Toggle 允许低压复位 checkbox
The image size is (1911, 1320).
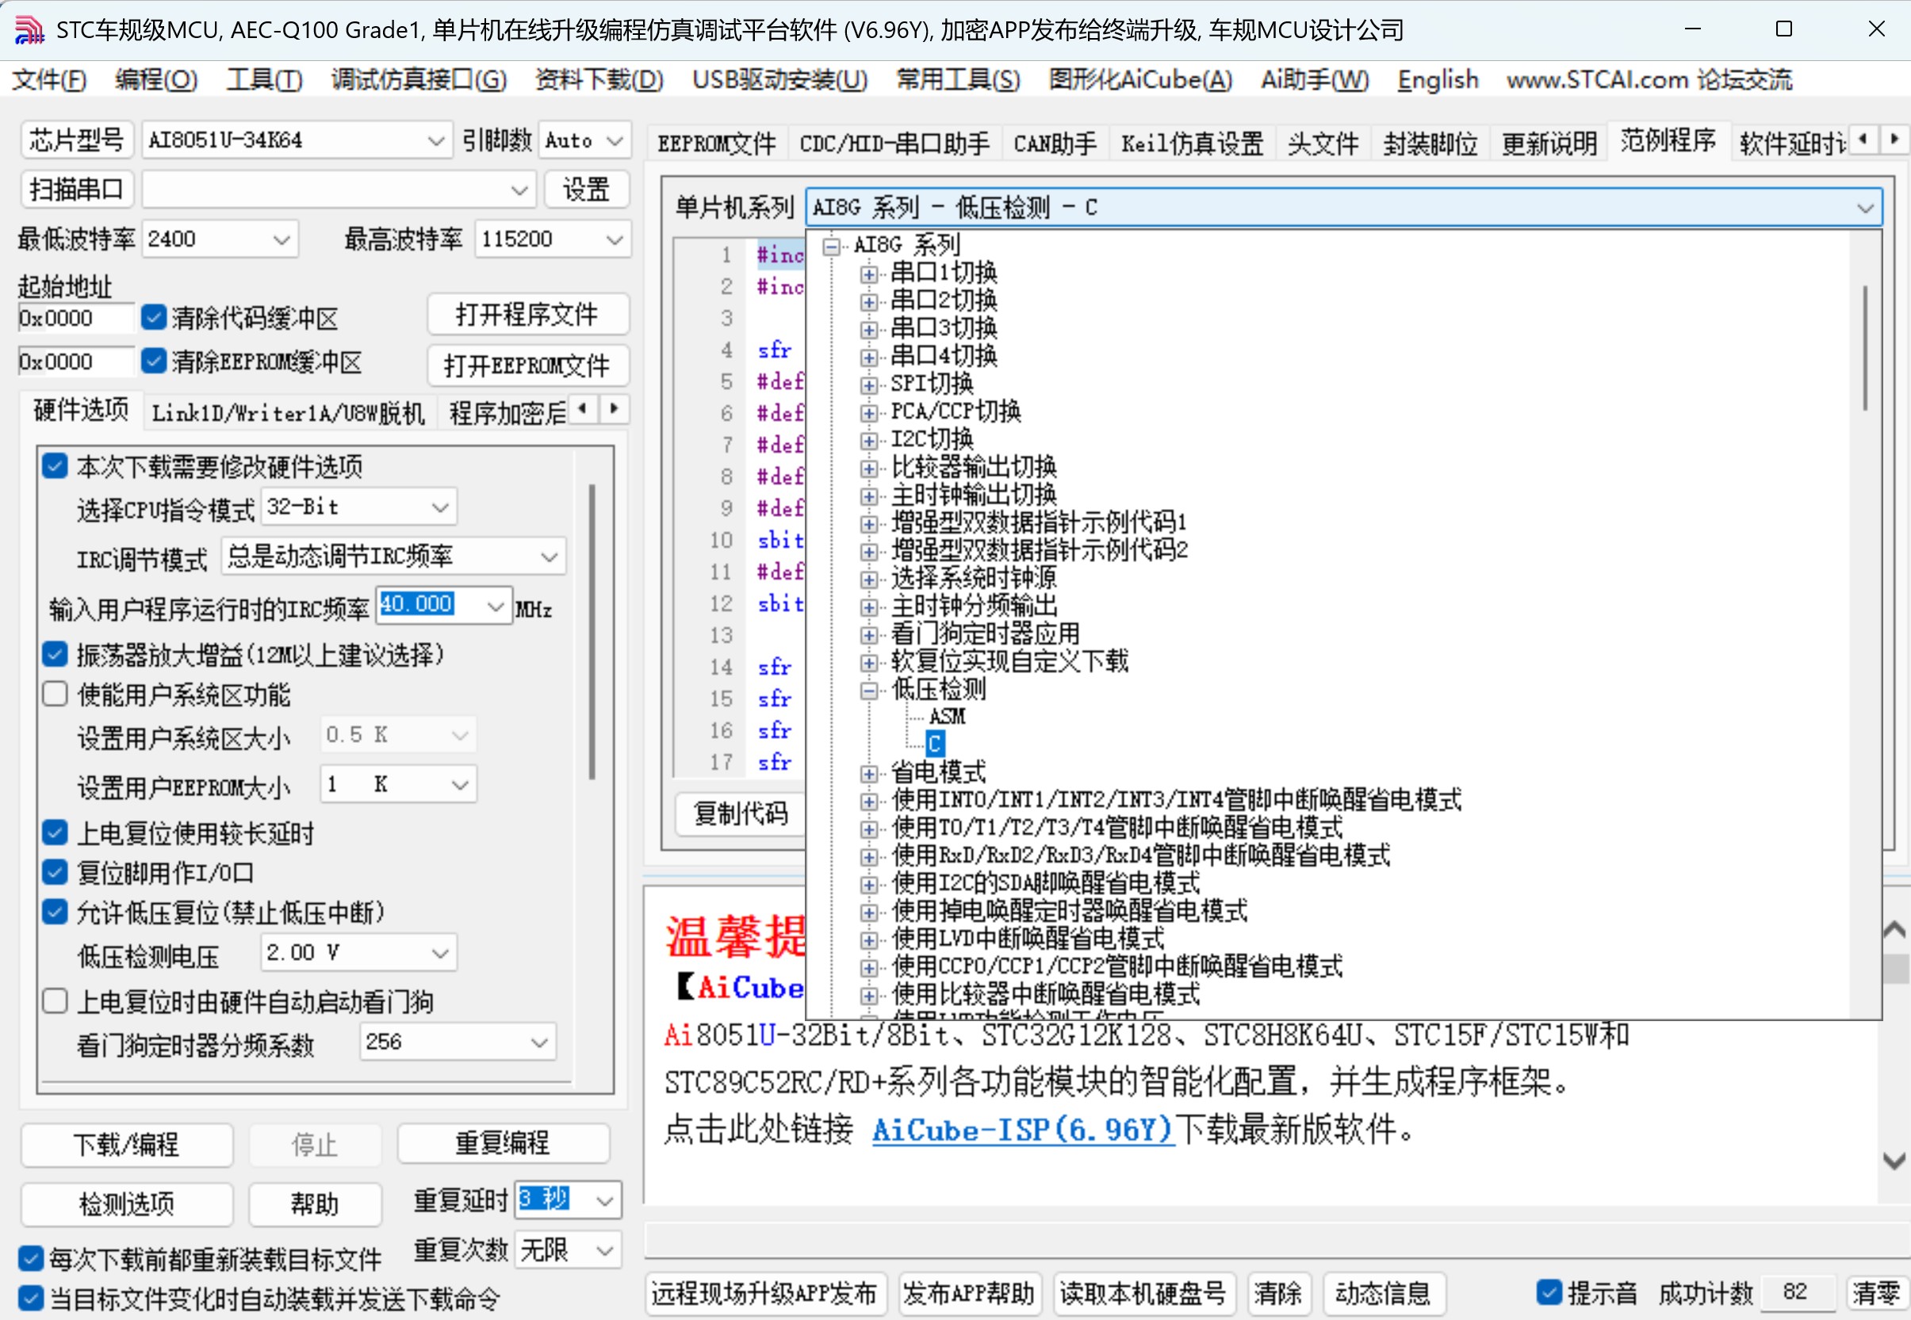(x=55, y=912)
